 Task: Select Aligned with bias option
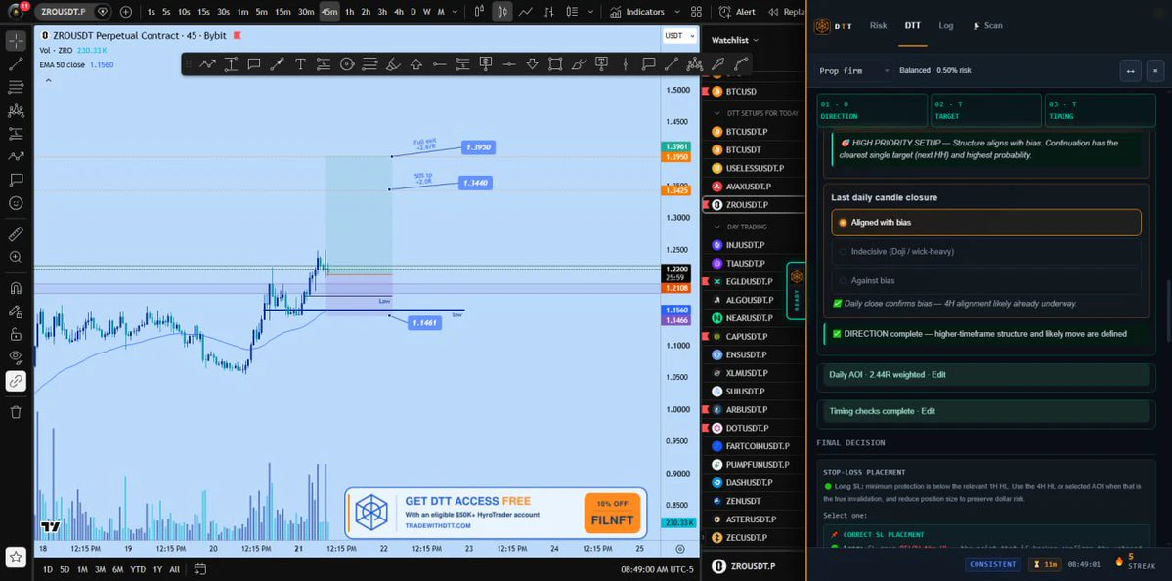[986, 223]
